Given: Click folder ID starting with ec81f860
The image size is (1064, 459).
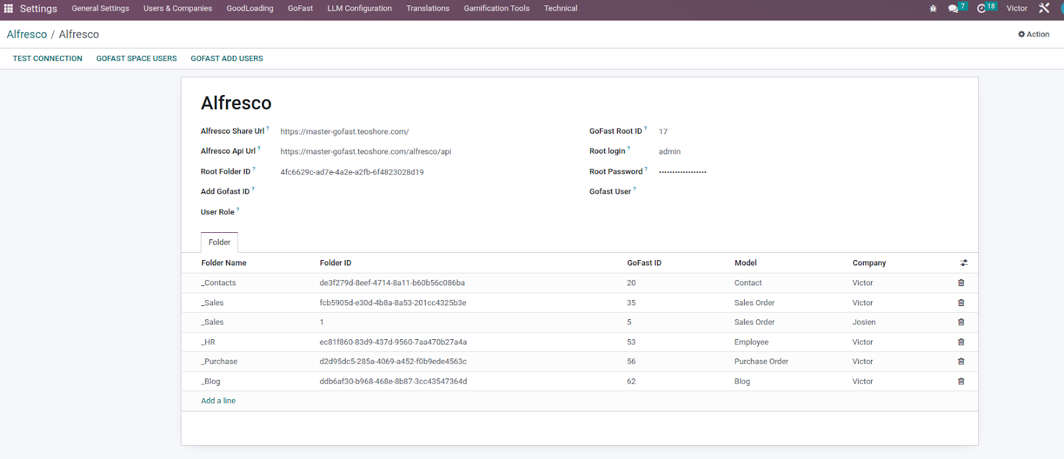Looking at the screenshot, I should pos(393,342).
